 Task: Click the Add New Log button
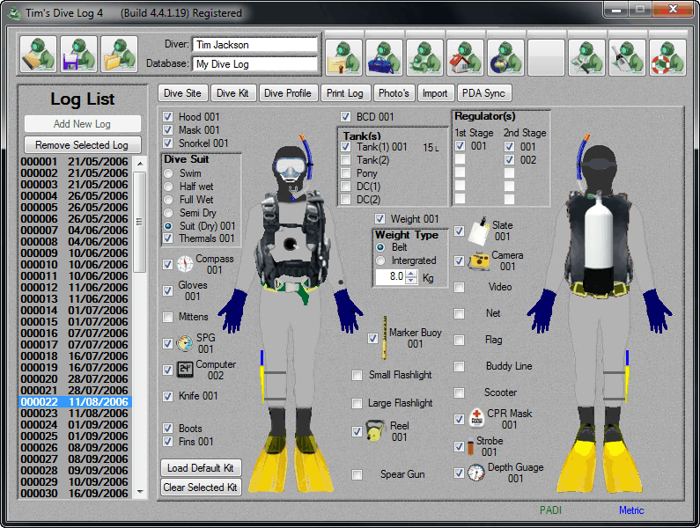[83, 123]
